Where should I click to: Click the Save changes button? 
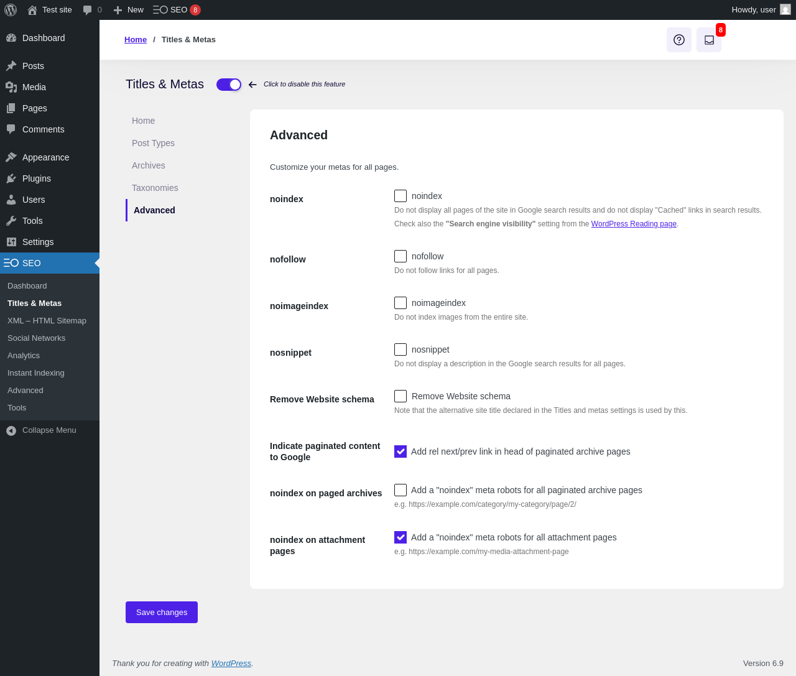pos(162,612)
